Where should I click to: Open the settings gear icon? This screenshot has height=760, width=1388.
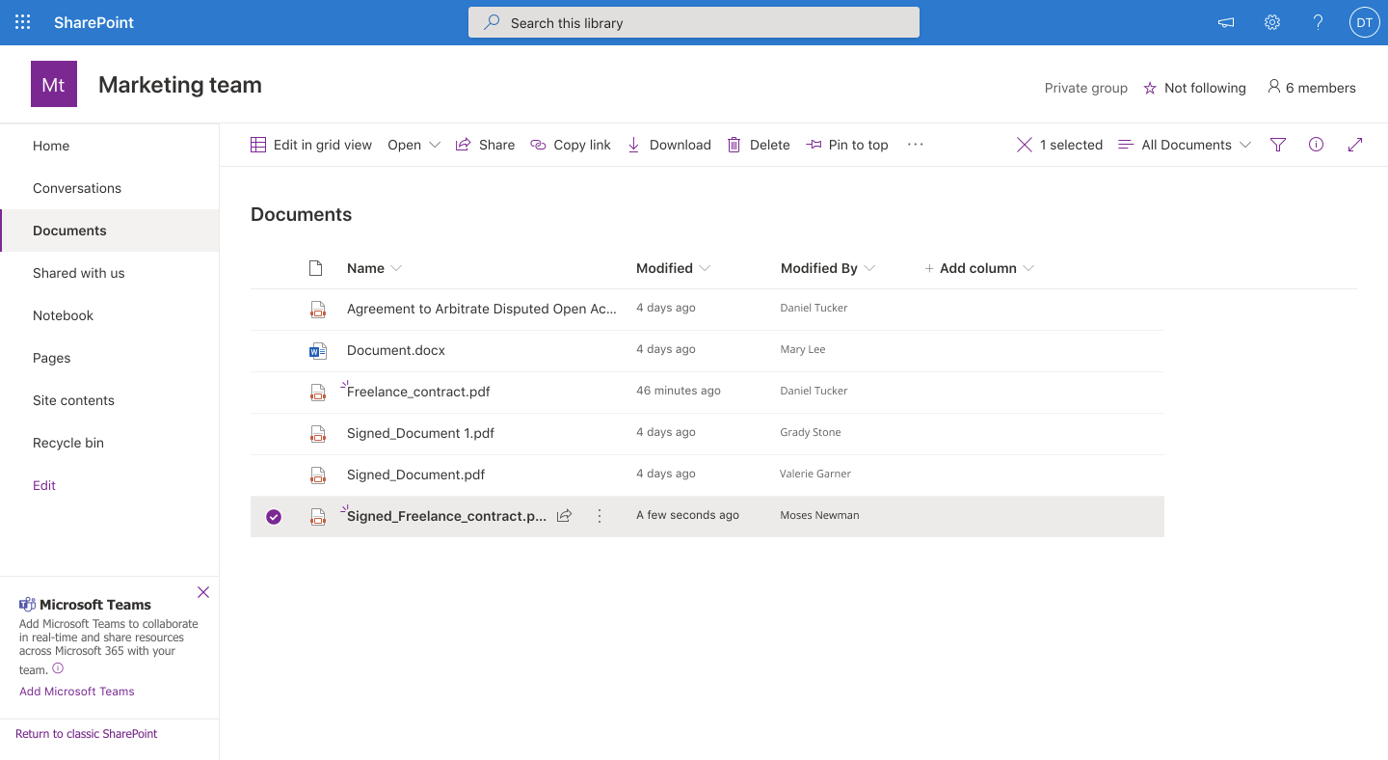1272,22
